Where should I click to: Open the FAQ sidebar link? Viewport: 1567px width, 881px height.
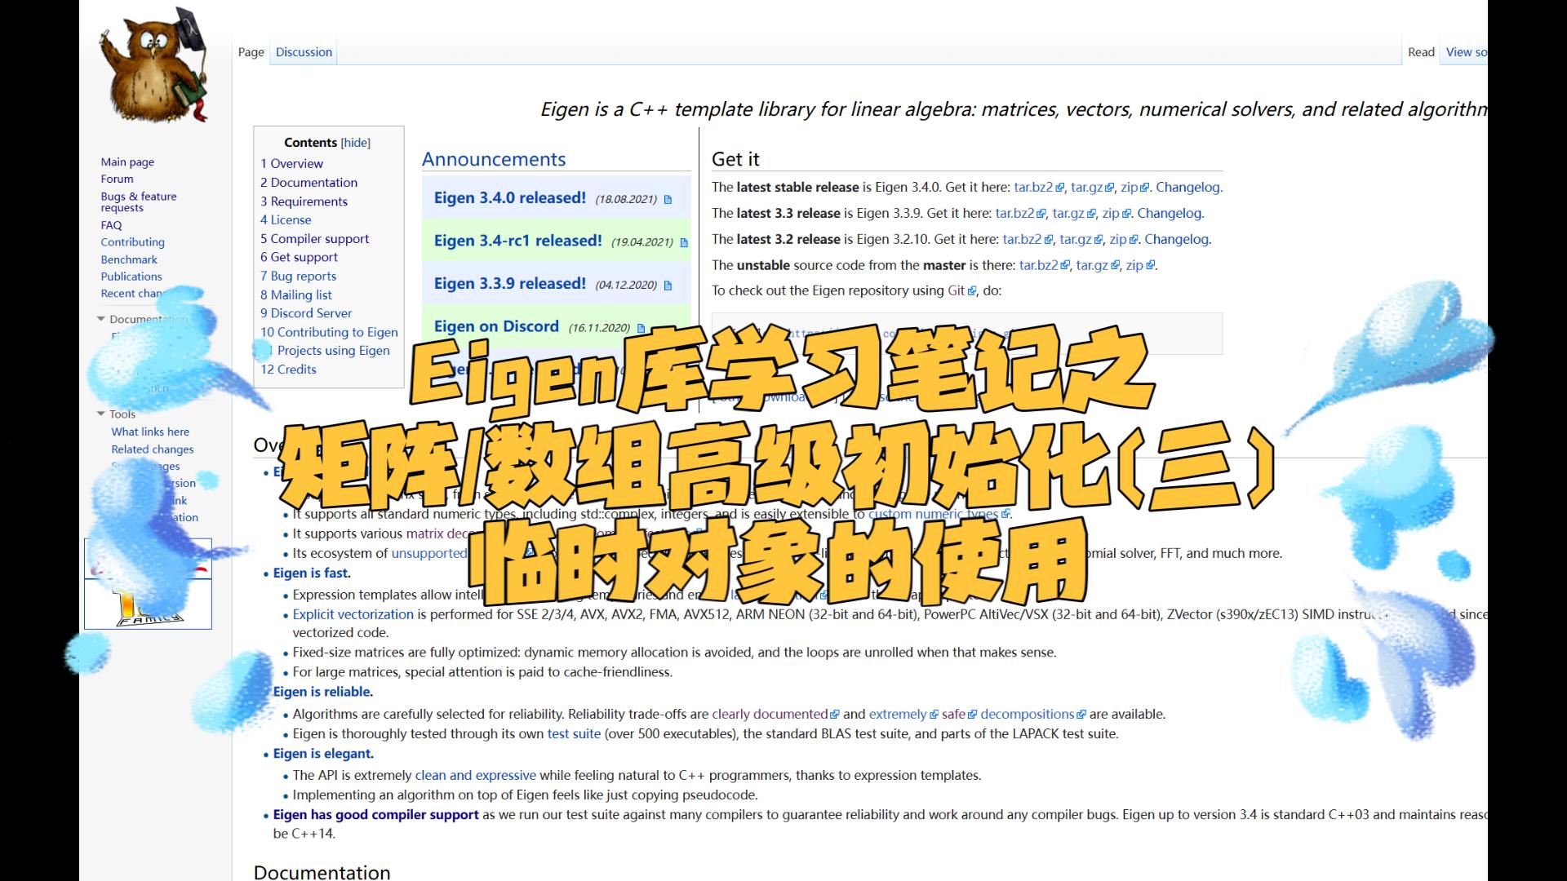(111, 225)
